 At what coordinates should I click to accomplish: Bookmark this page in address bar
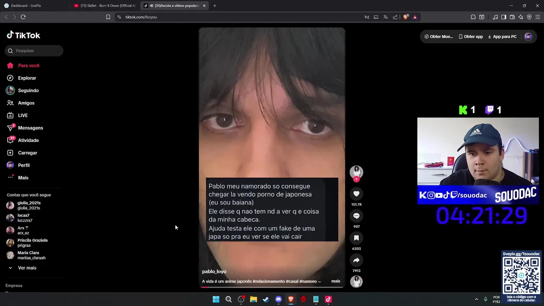coord(108,17)
